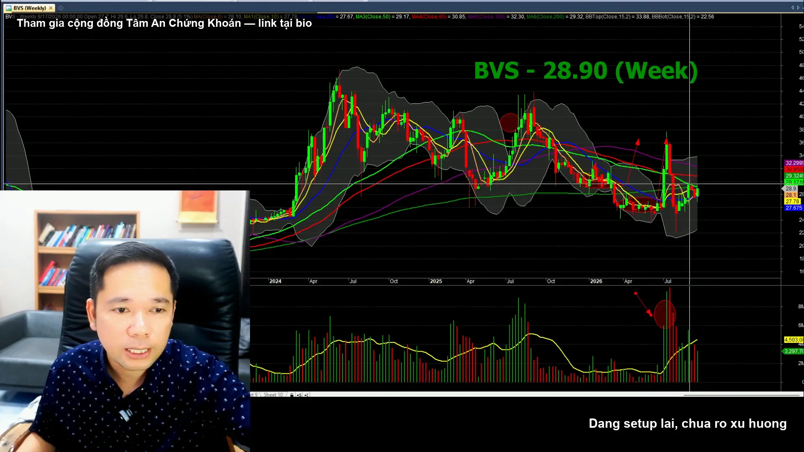Image resolution: width=804 pixels, height=452 pixels.
Task: Select the BVS (Weekly) chart tab
Action: pos(29,8)
